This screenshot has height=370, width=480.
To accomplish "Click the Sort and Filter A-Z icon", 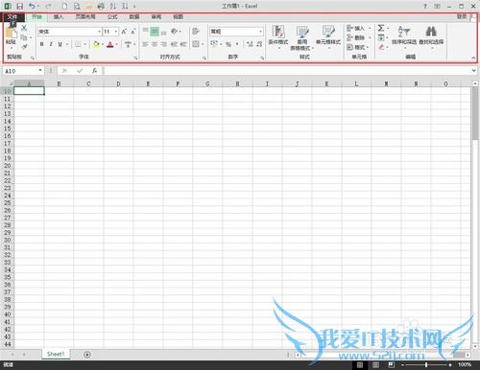I will 404,31.
